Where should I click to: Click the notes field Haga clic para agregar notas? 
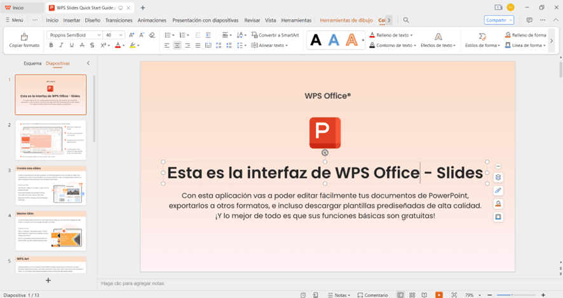(133, 283)
